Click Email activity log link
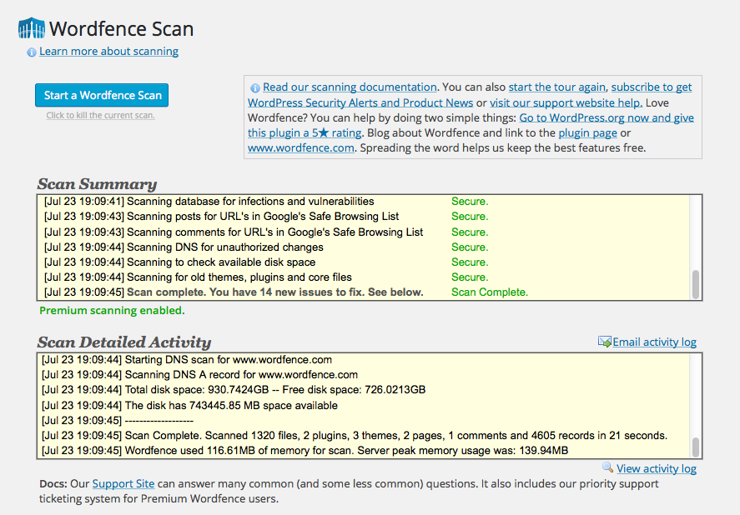Viewport: 740px width, 515px height. [x=654, y=342]
